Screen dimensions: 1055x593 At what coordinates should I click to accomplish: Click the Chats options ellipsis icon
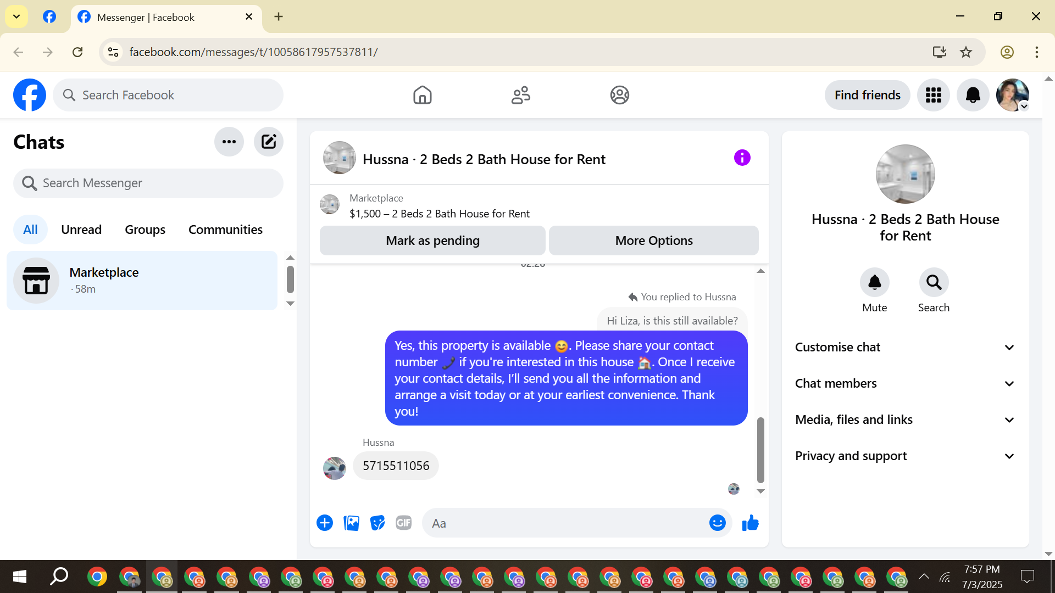coord(229,142)
